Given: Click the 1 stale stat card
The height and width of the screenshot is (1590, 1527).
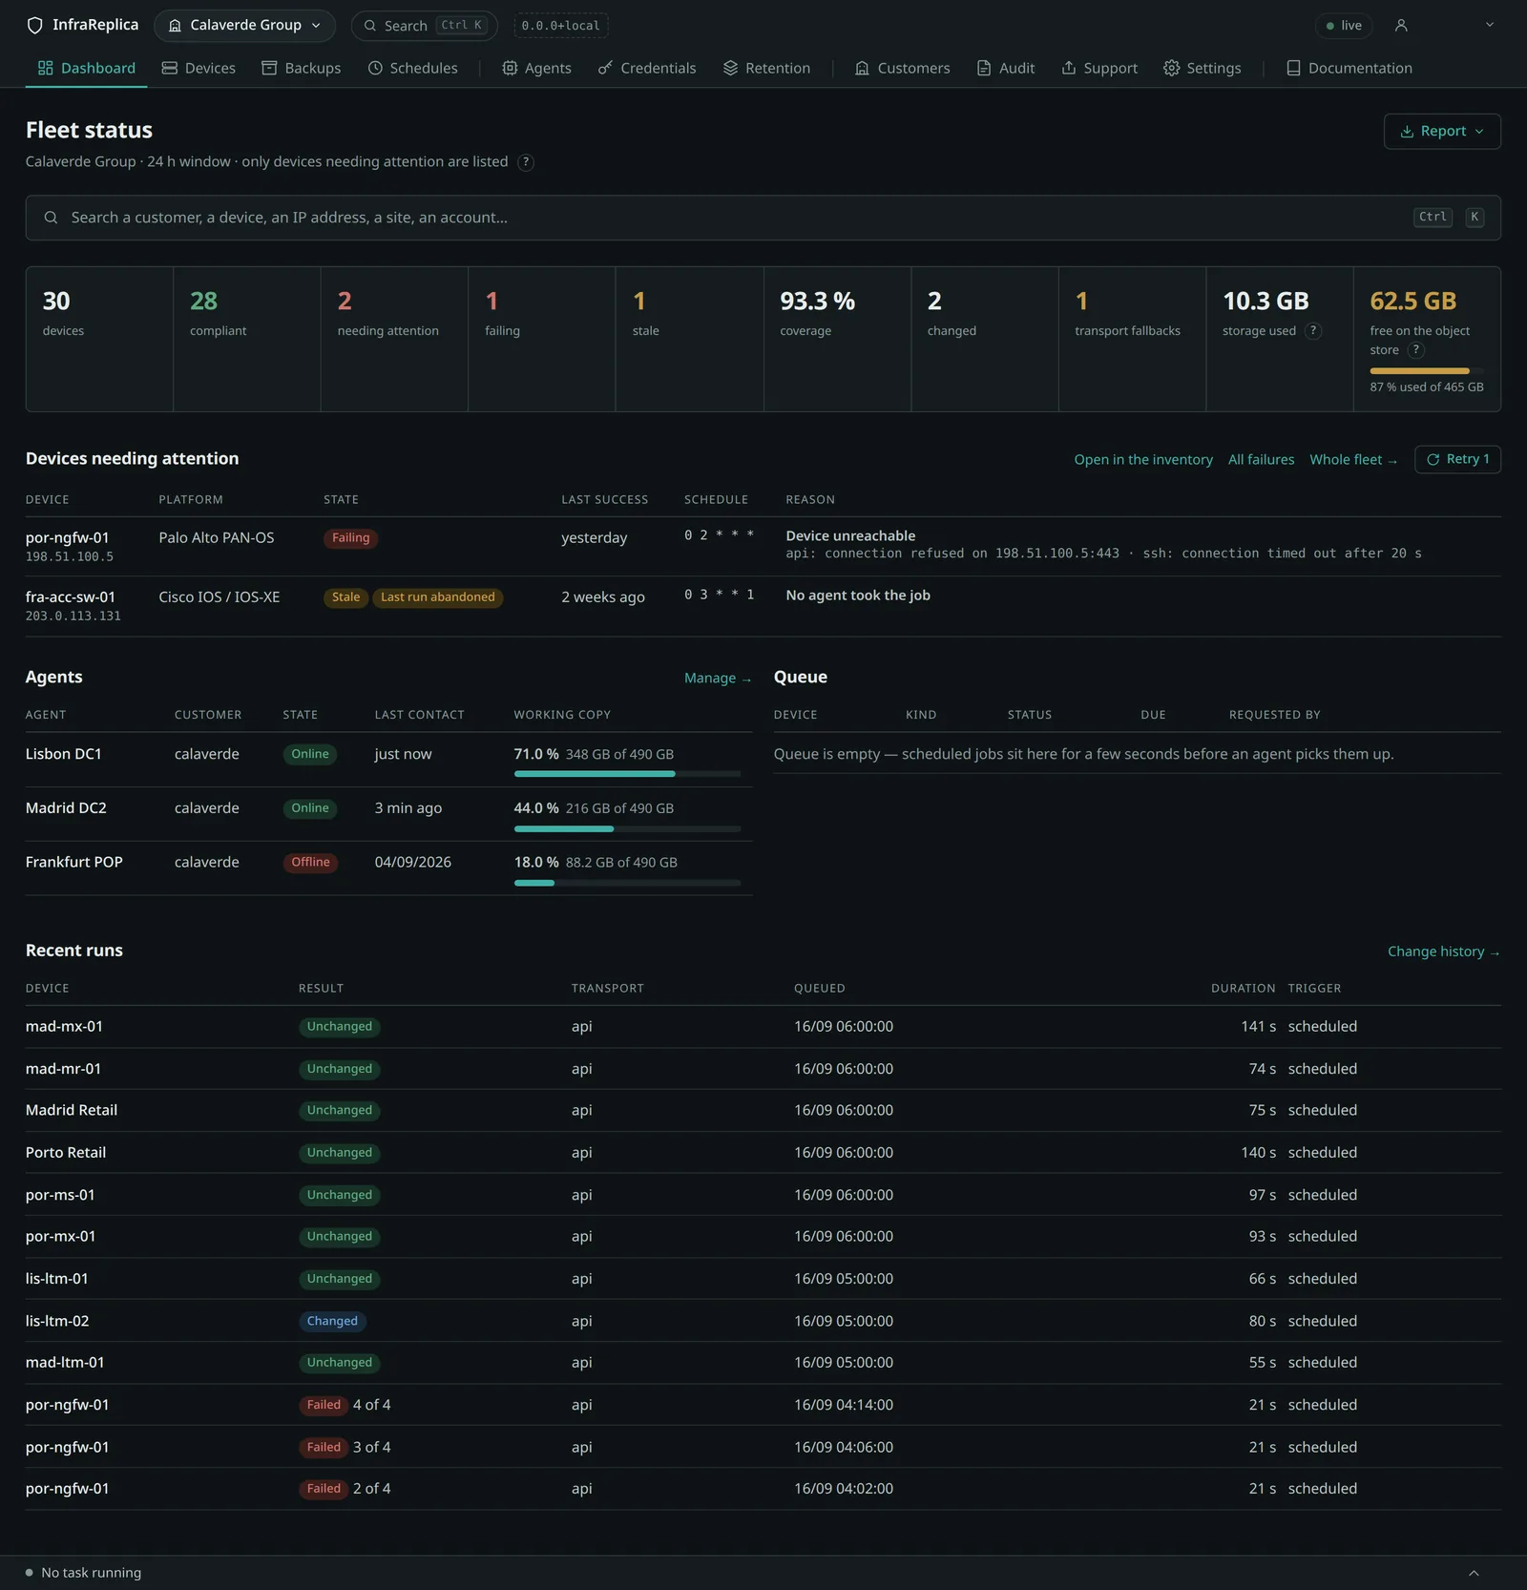Looking at the screenshot, I should [x=689, y=339].
